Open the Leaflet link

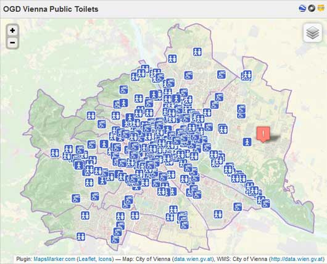pyautogui.click(x=87, y=259)
